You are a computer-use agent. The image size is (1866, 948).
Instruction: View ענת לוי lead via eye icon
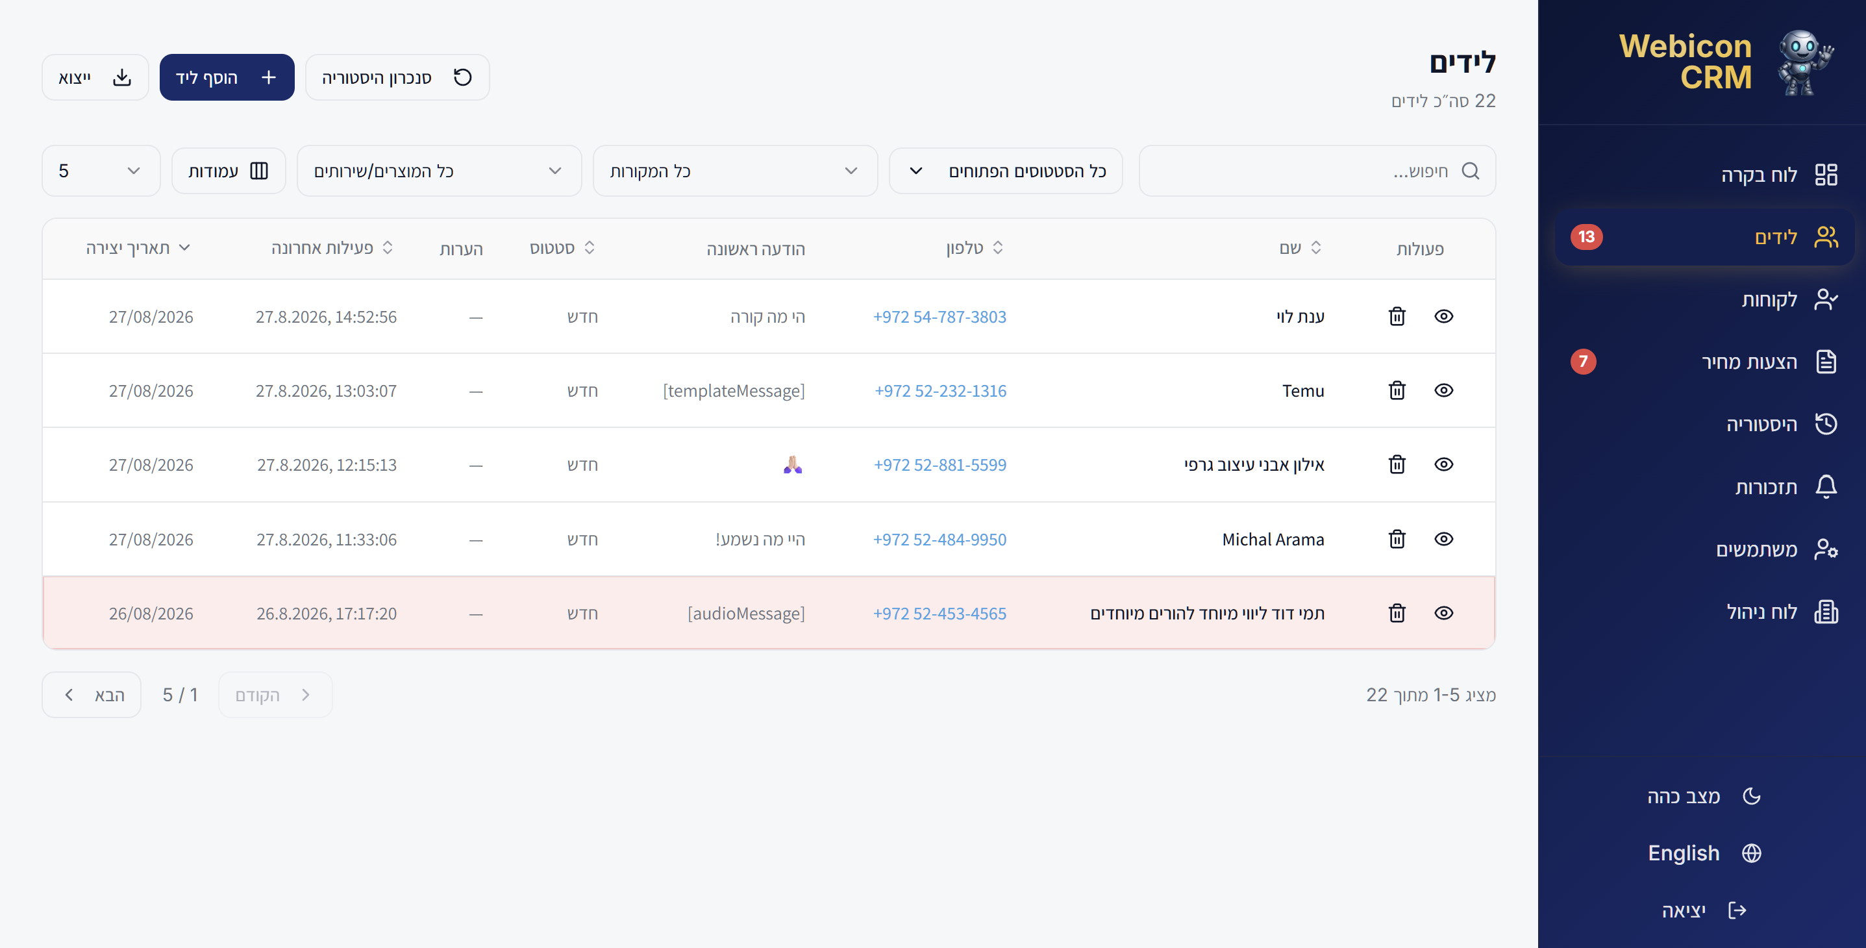point(1444,316)
